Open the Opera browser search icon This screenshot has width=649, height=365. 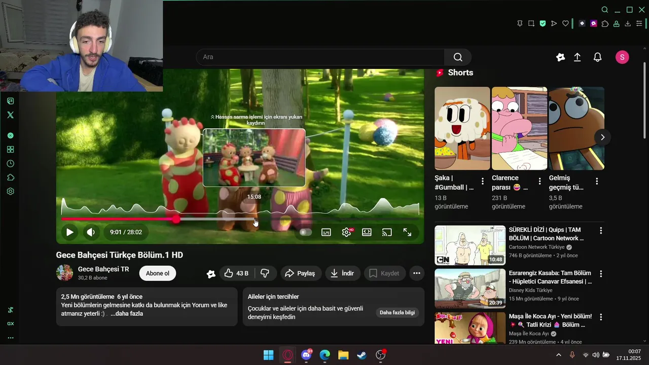[x=605, y=10]
